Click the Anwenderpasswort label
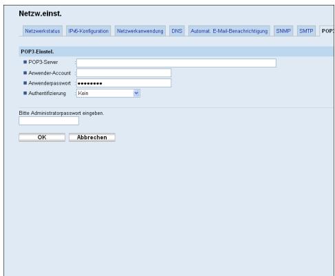The width and height of the screenshot is (335, 276). tap(50, 83)
